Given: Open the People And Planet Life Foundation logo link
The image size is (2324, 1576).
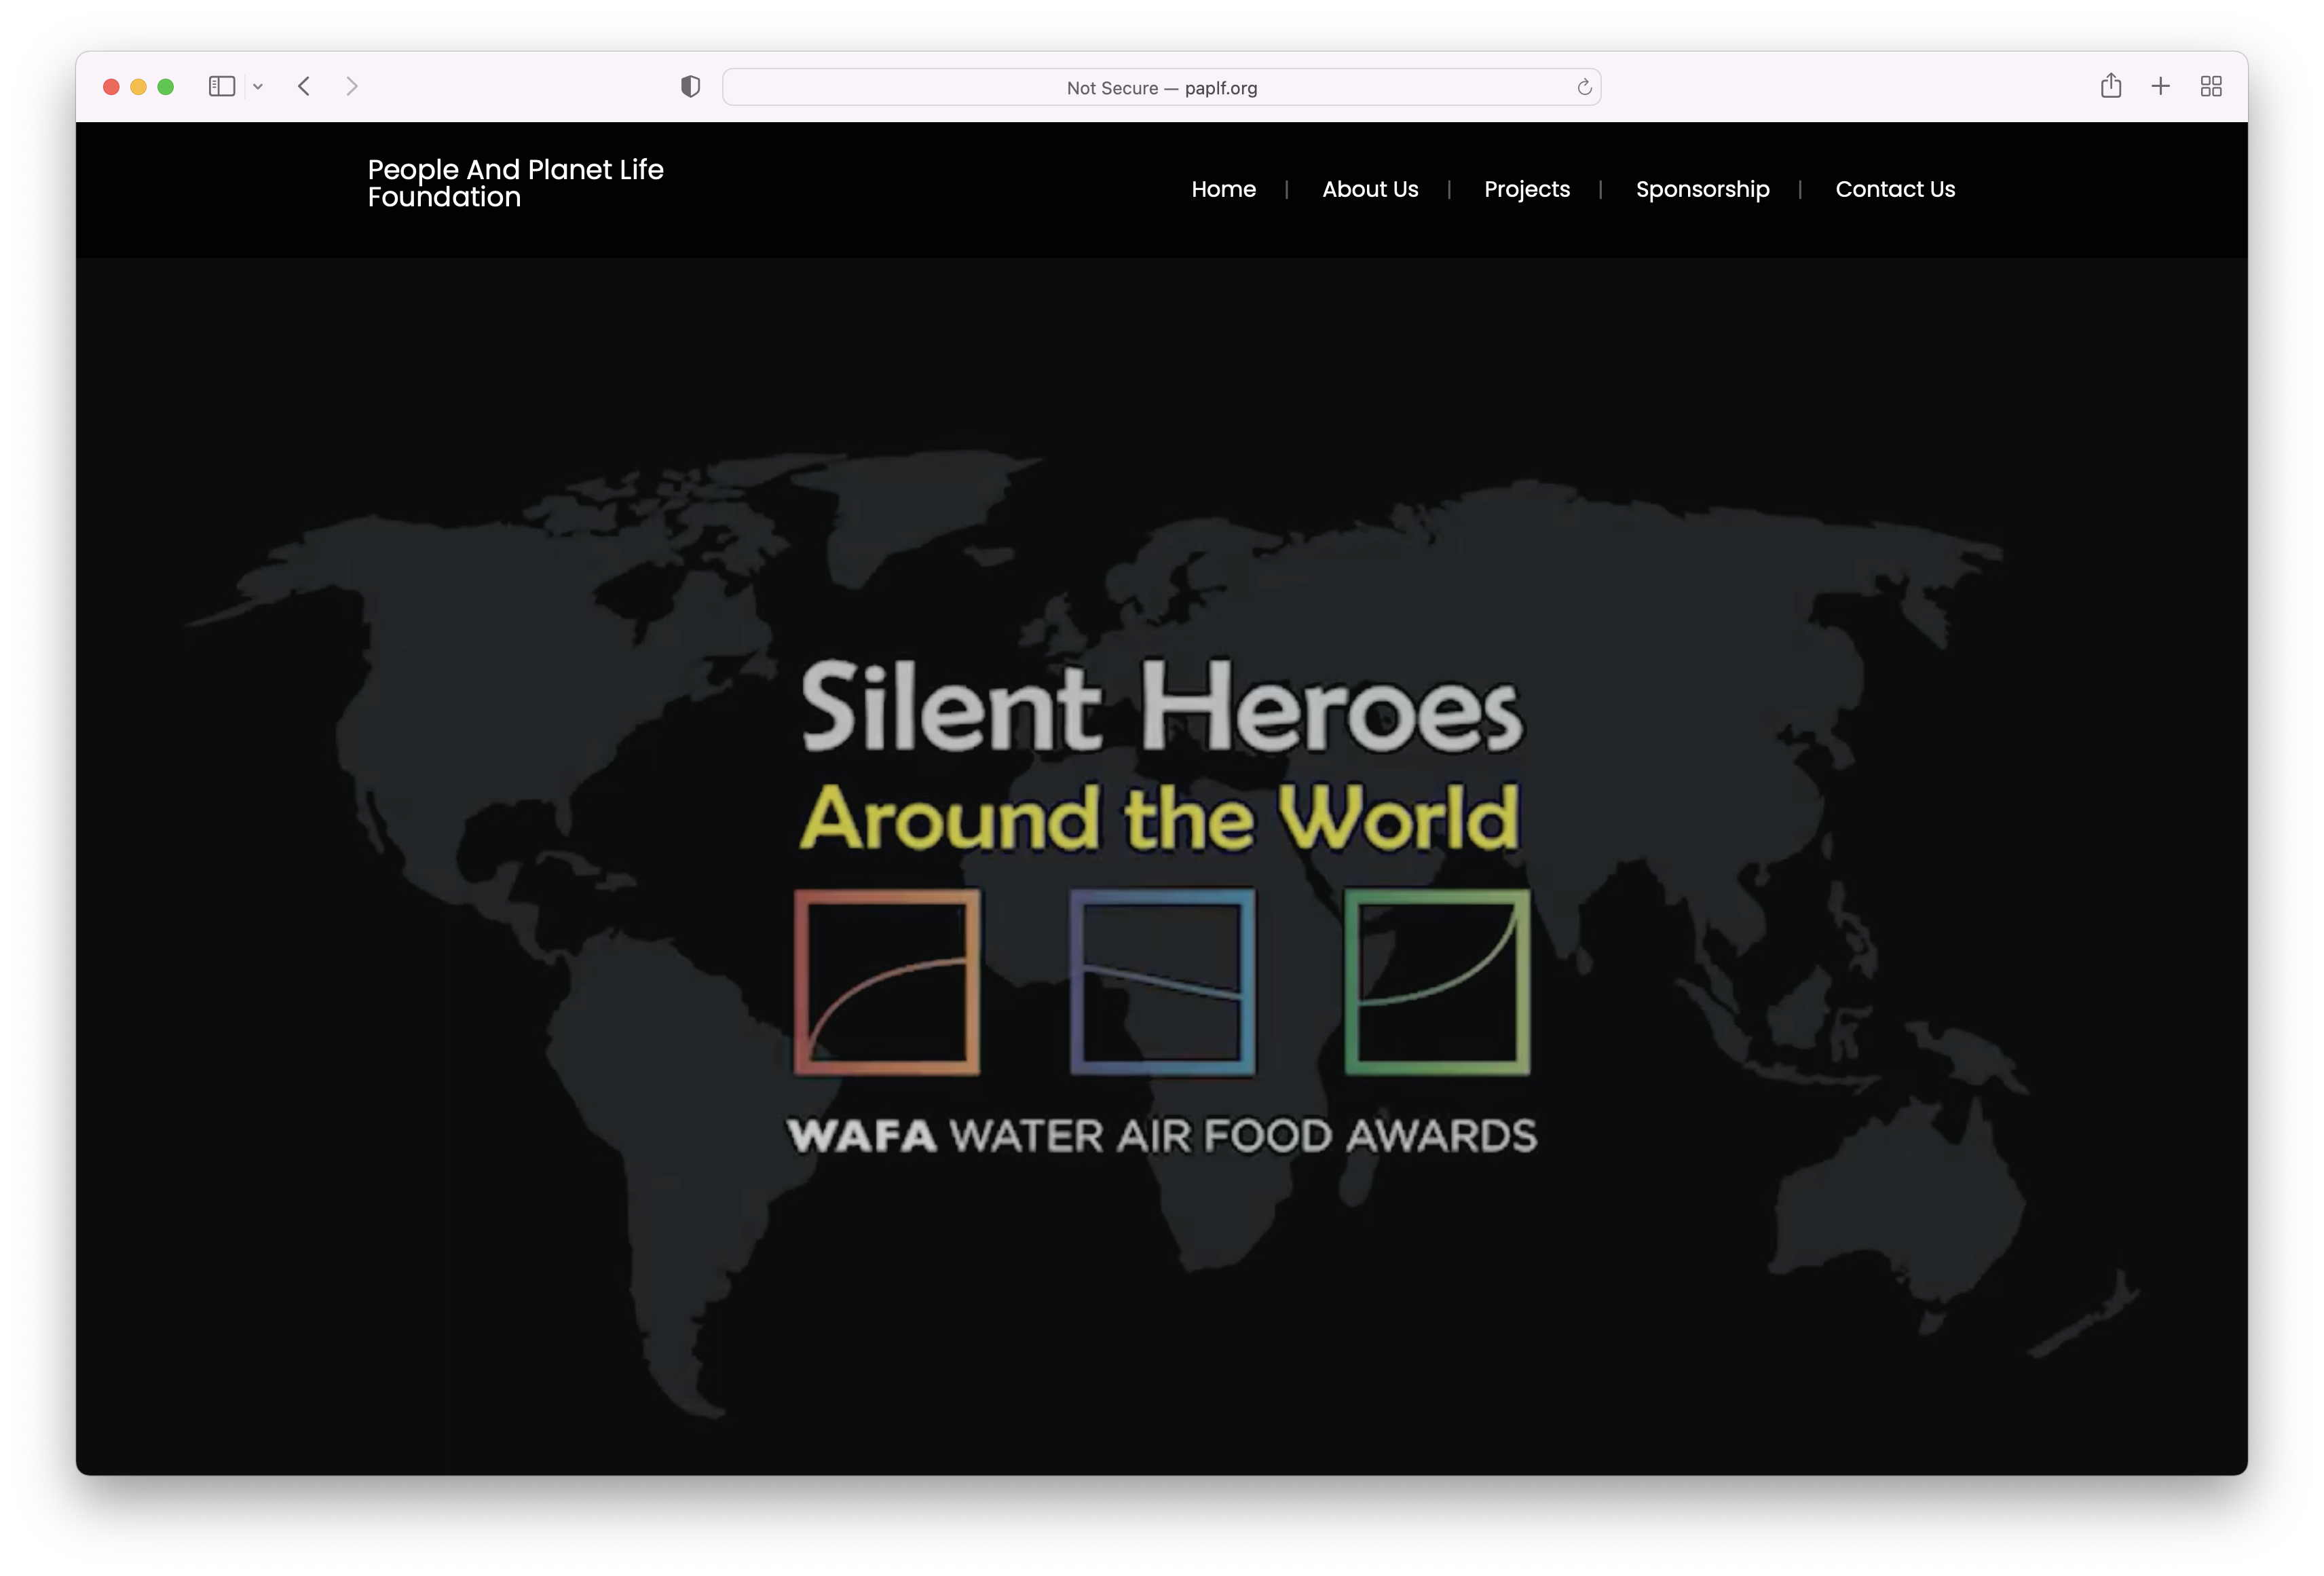Looking at the screenshot, I should (x=515, y=183).
